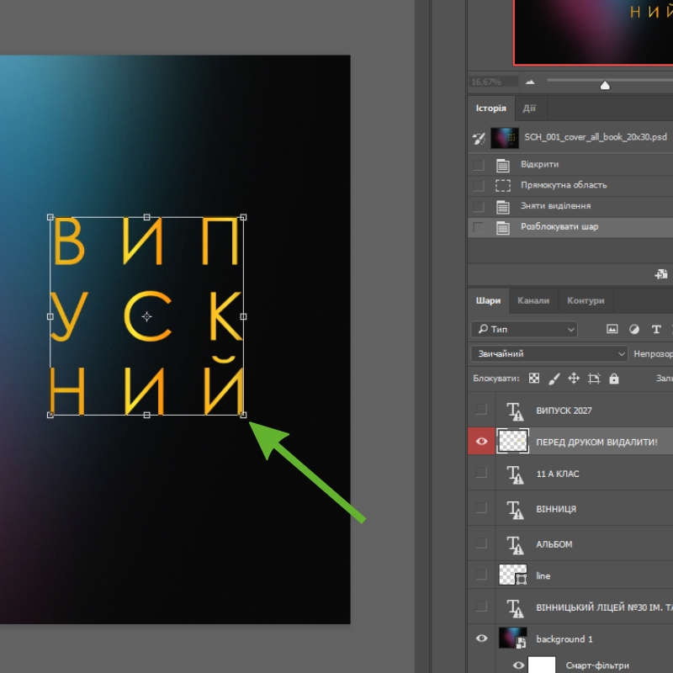673x673 pixels.
Task: Select the ВИПУСК 2027 text layer
Action: 564,411
